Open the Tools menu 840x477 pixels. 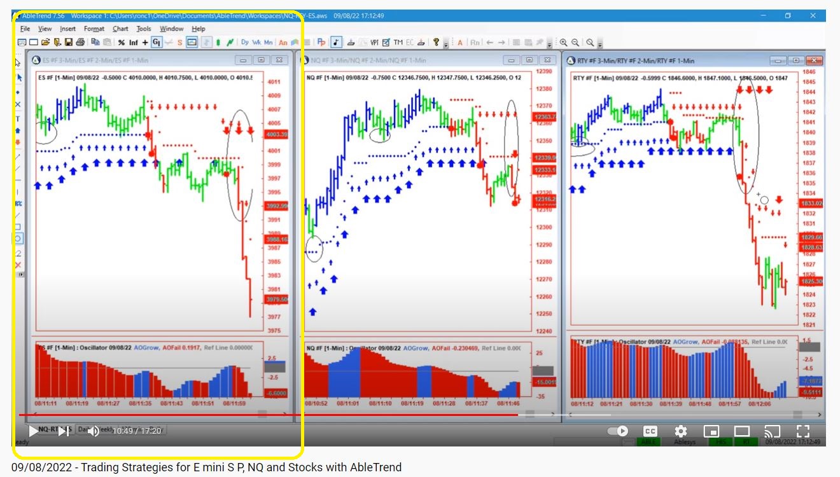(144, 29)
